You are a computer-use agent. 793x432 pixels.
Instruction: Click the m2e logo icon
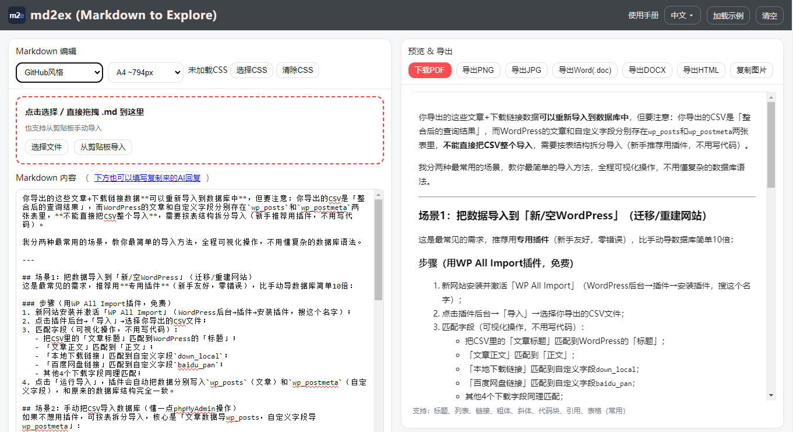point(16,15)
